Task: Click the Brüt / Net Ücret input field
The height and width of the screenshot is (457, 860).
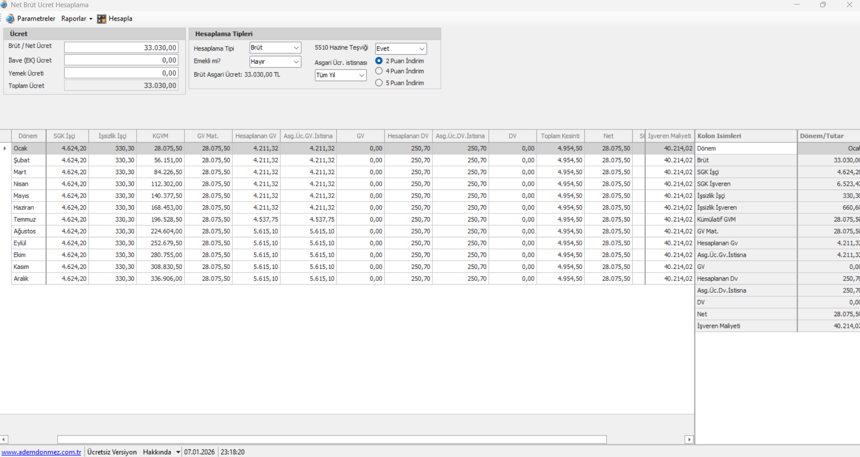Action: tap(121, 47)
